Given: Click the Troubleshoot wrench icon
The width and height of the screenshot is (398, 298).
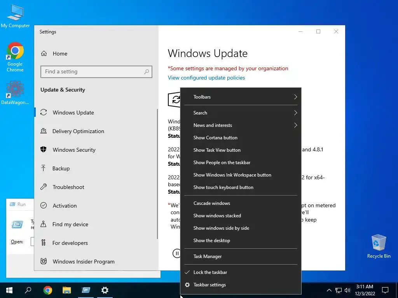Looking at the screenshot, I should (44, 187).
